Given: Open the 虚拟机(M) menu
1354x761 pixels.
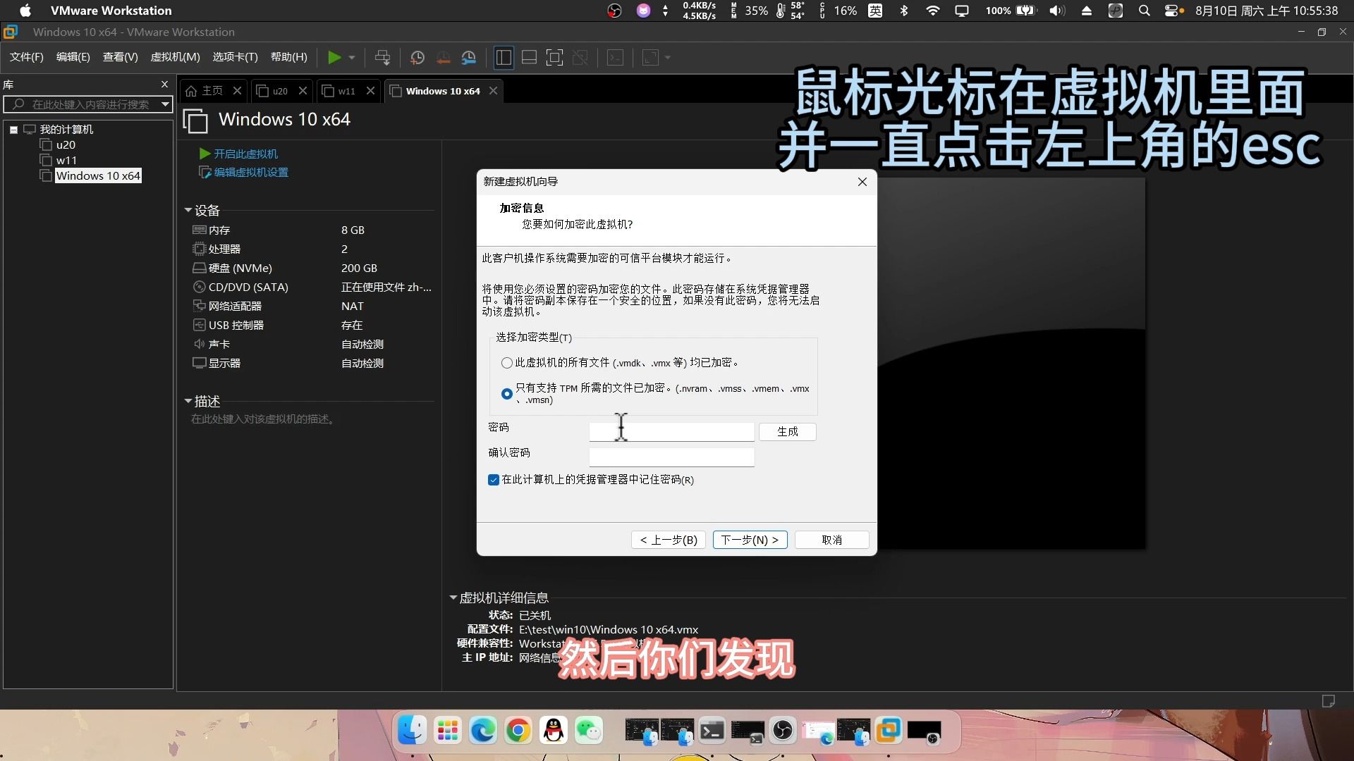Looking at the screenshot, I should coord(175,57).
